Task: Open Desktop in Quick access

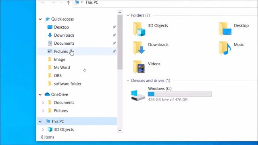Action: tap(61, 27)
